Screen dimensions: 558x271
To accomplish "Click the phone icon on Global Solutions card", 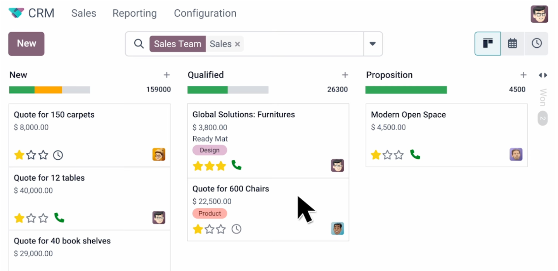I will coord(236,166).
